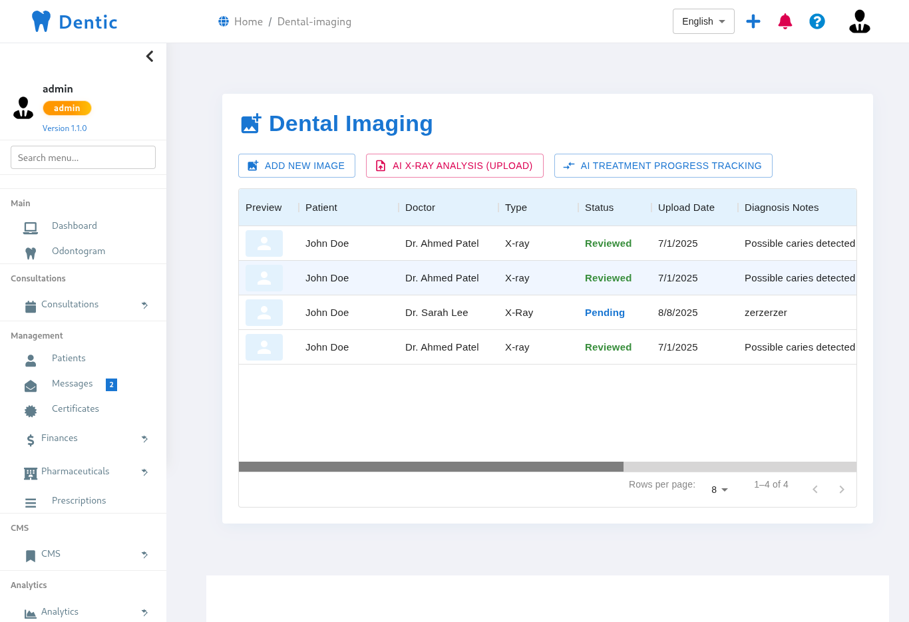The width and height of the screenshot is (909, 622).
Task: Go to next page of table
Action: 841,490
